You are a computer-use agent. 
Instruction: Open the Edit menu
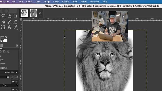pos(21,2)
